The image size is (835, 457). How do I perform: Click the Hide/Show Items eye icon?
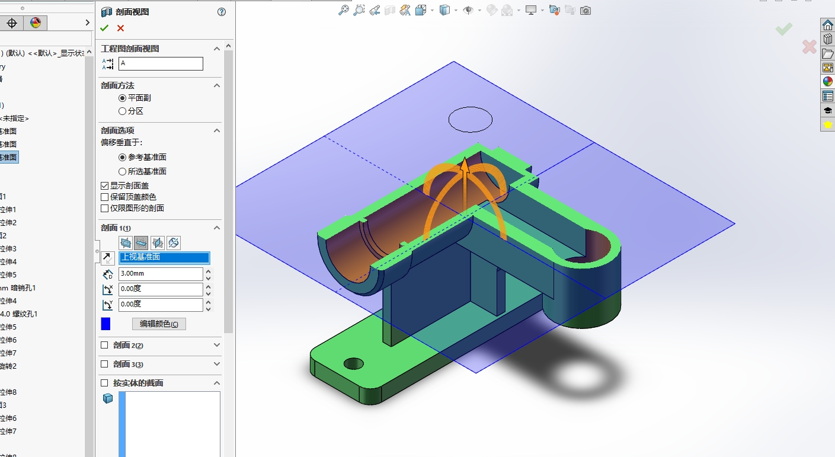pos(468,10)
